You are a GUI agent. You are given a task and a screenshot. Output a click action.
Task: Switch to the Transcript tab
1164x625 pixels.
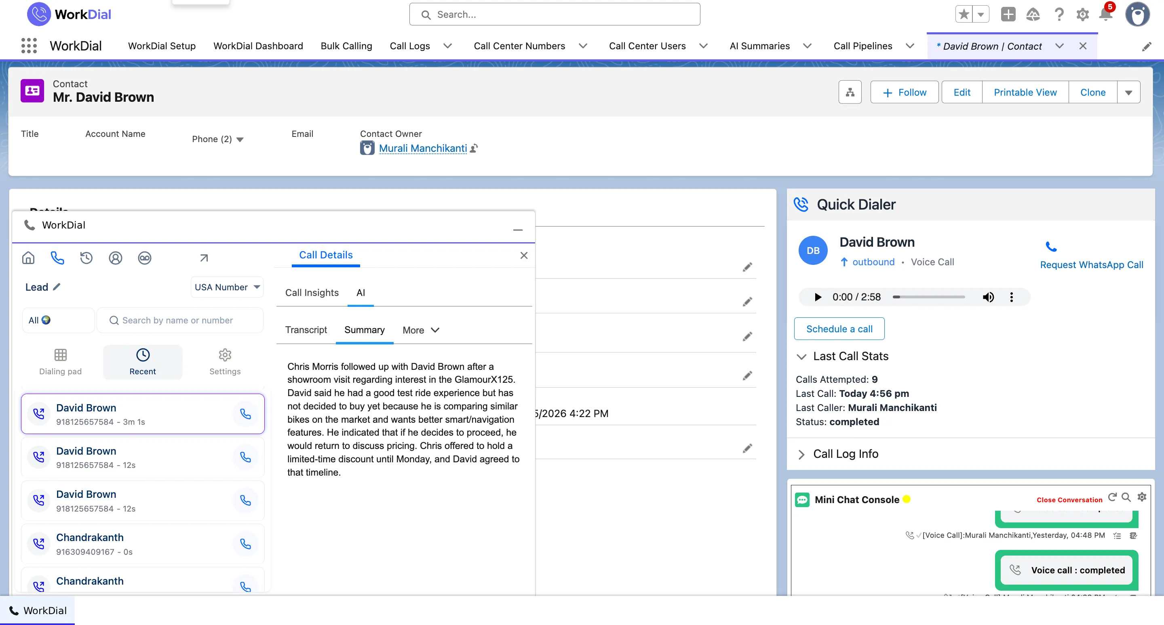tap(306, 330)
